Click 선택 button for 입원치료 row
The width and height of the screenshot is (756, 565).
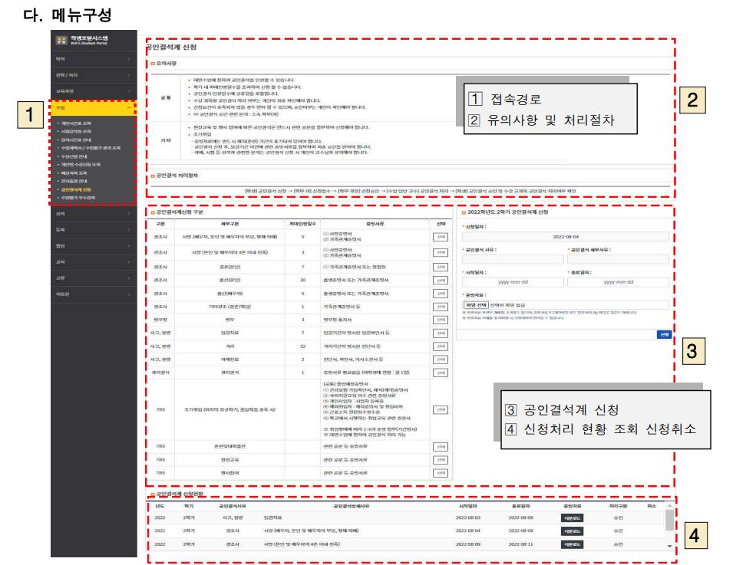click(x=440, y=333)
